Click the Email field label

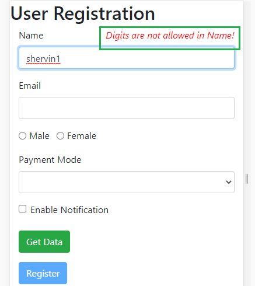pos(30,86)
